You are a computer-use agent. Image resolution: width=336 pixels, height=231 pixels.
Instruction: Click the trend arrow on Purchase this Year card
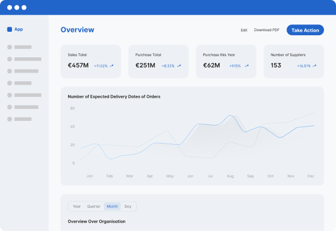(247, 66)
